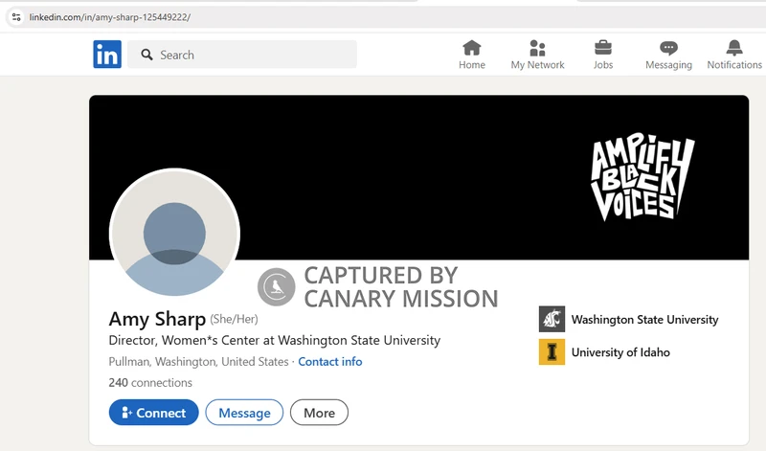Focus the LinkedIn search field
The width and height of the screenshot is (766, 451).
[242, 55]
